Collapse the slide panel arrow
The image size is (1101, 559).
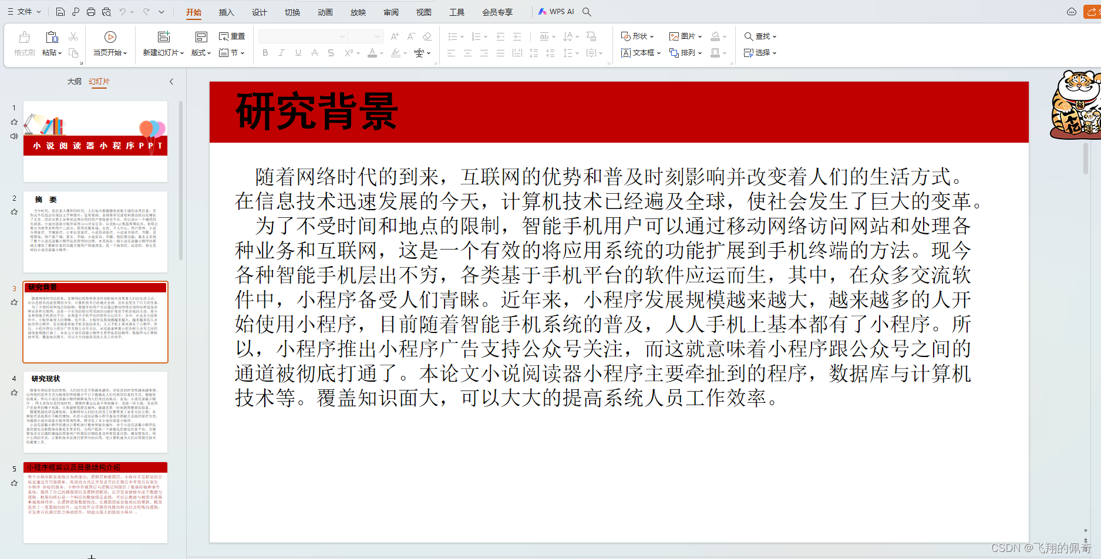(x=171, y=82)
